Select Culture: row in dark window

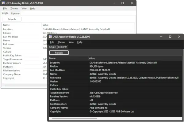pyautogui.click(x=116, y=85)
